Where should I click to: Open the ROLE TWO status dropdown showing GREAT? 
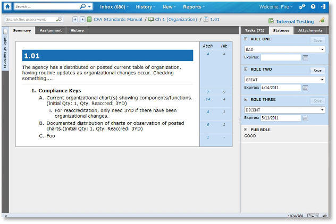[284, 80]
